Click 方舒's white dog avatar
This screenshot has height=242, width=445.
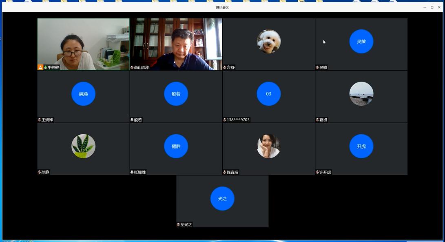click(x=268, y=41)
